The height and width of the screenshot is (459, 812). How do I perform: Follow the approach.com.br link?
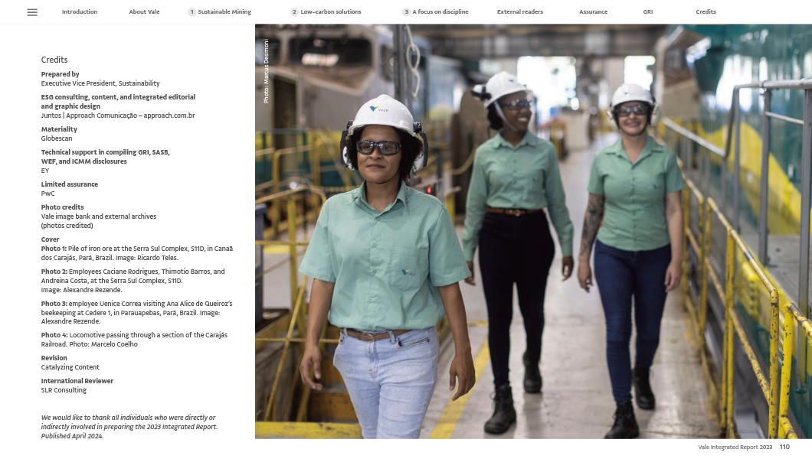coord(169,116)
